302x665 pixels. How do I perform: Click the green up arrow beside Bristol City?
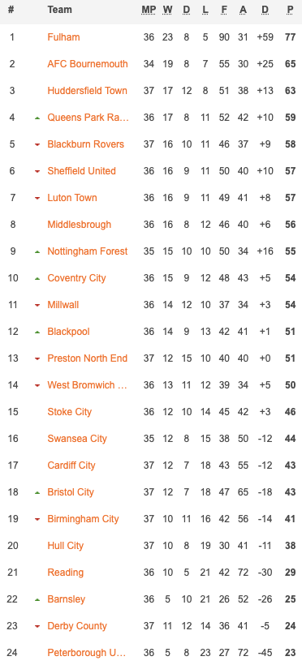click(x=37, y=492)
